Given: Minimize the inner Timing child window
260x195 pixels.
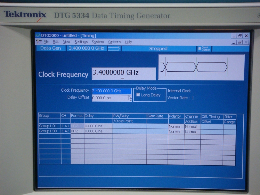Looking at the screenshot, I should tap(234, 43).
